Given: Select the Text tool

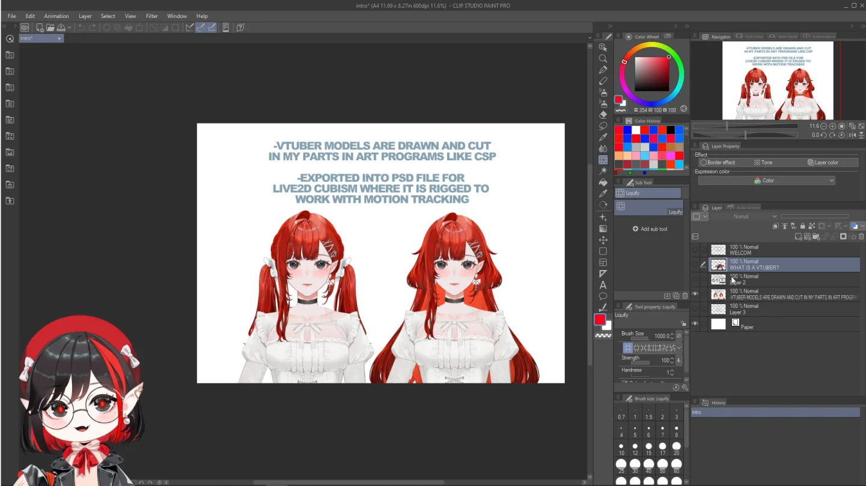Looking at the screenshot, I should tap(603, 286).
